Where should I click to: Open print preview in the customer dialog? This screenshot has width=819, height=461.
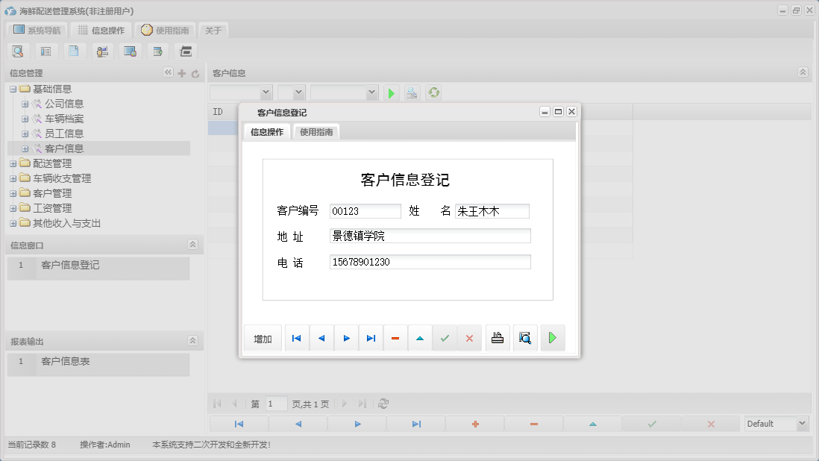pos(525,337)
